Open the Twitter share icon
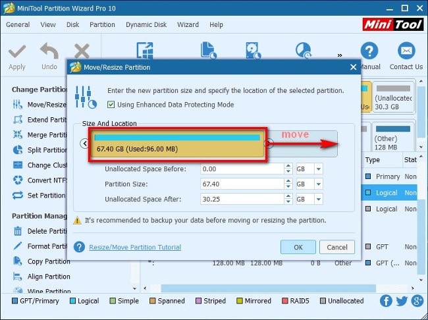This screenshot has width=428, height=320. (402, 301)
